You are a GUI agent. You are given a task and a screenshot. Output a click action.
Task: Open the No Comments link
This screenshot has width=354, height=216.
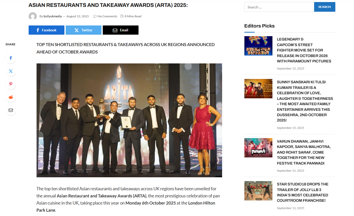[x=107, y=16]
